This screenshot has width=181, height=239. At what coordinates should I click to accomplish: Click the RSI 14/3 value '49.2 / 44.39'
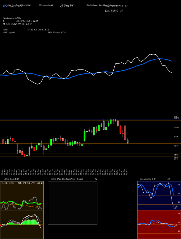pyautogui.click(x=31, y=21)
